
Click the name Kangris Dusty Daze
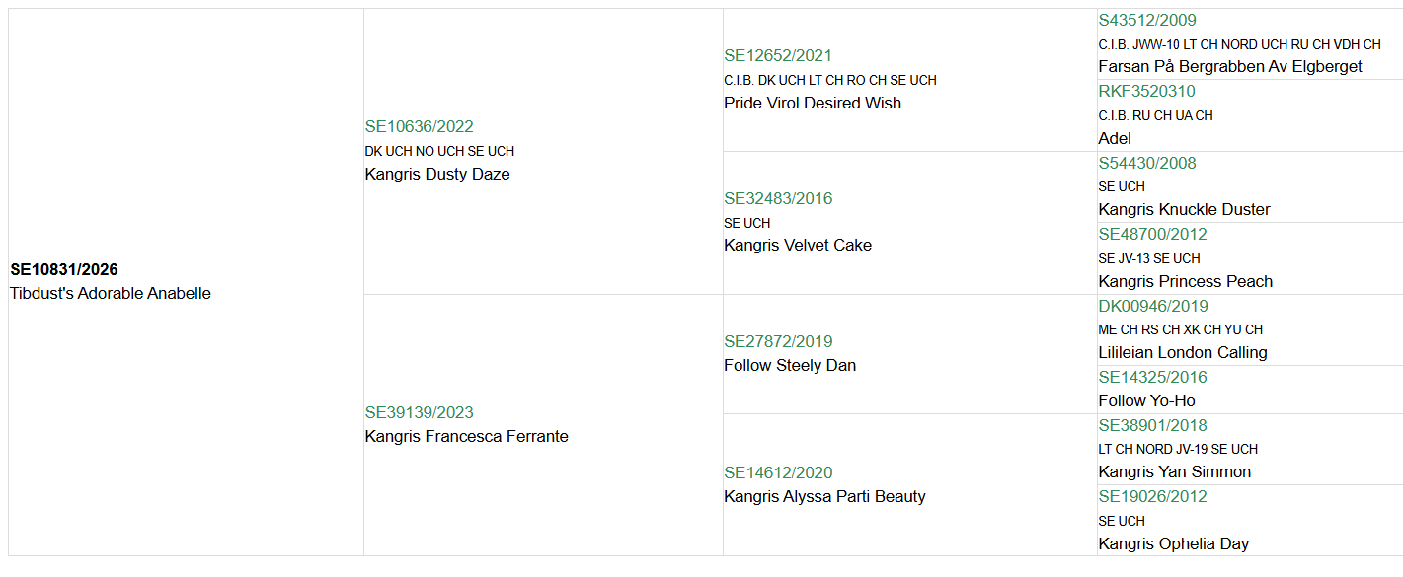(437, 174)
